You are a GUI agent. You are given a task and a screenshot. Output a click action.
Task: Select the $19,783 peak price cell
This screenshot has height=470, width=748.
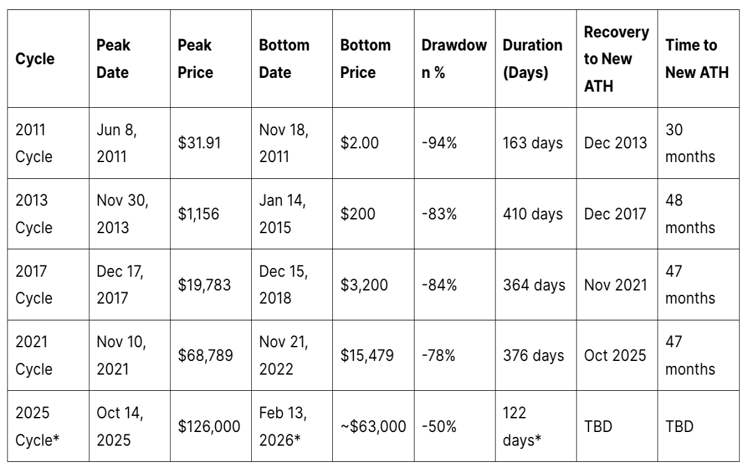[205, 285]
